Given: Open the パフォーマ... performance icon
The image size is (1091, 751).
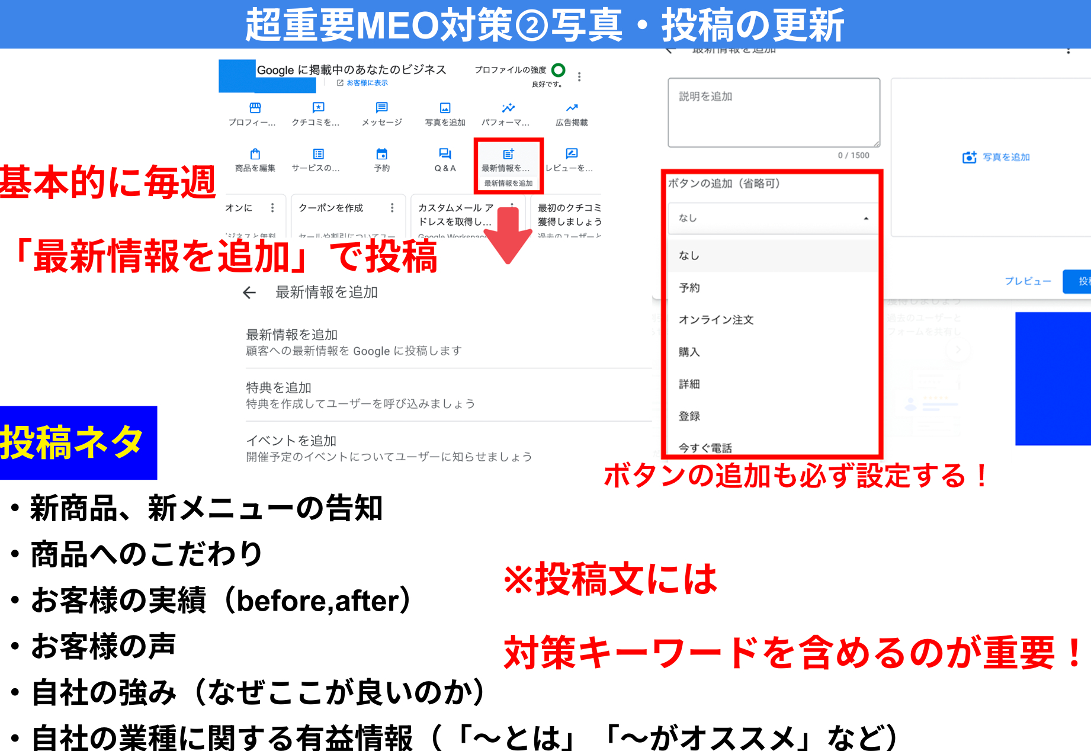Looking at the screenshot, I should [508, 108].
